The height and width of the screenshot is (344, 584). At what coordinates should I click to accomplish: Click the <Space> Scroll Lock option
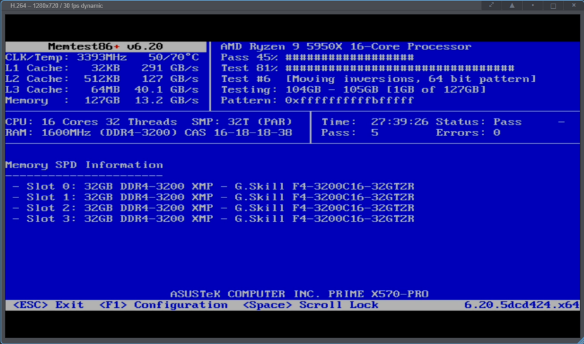[310, 305]
